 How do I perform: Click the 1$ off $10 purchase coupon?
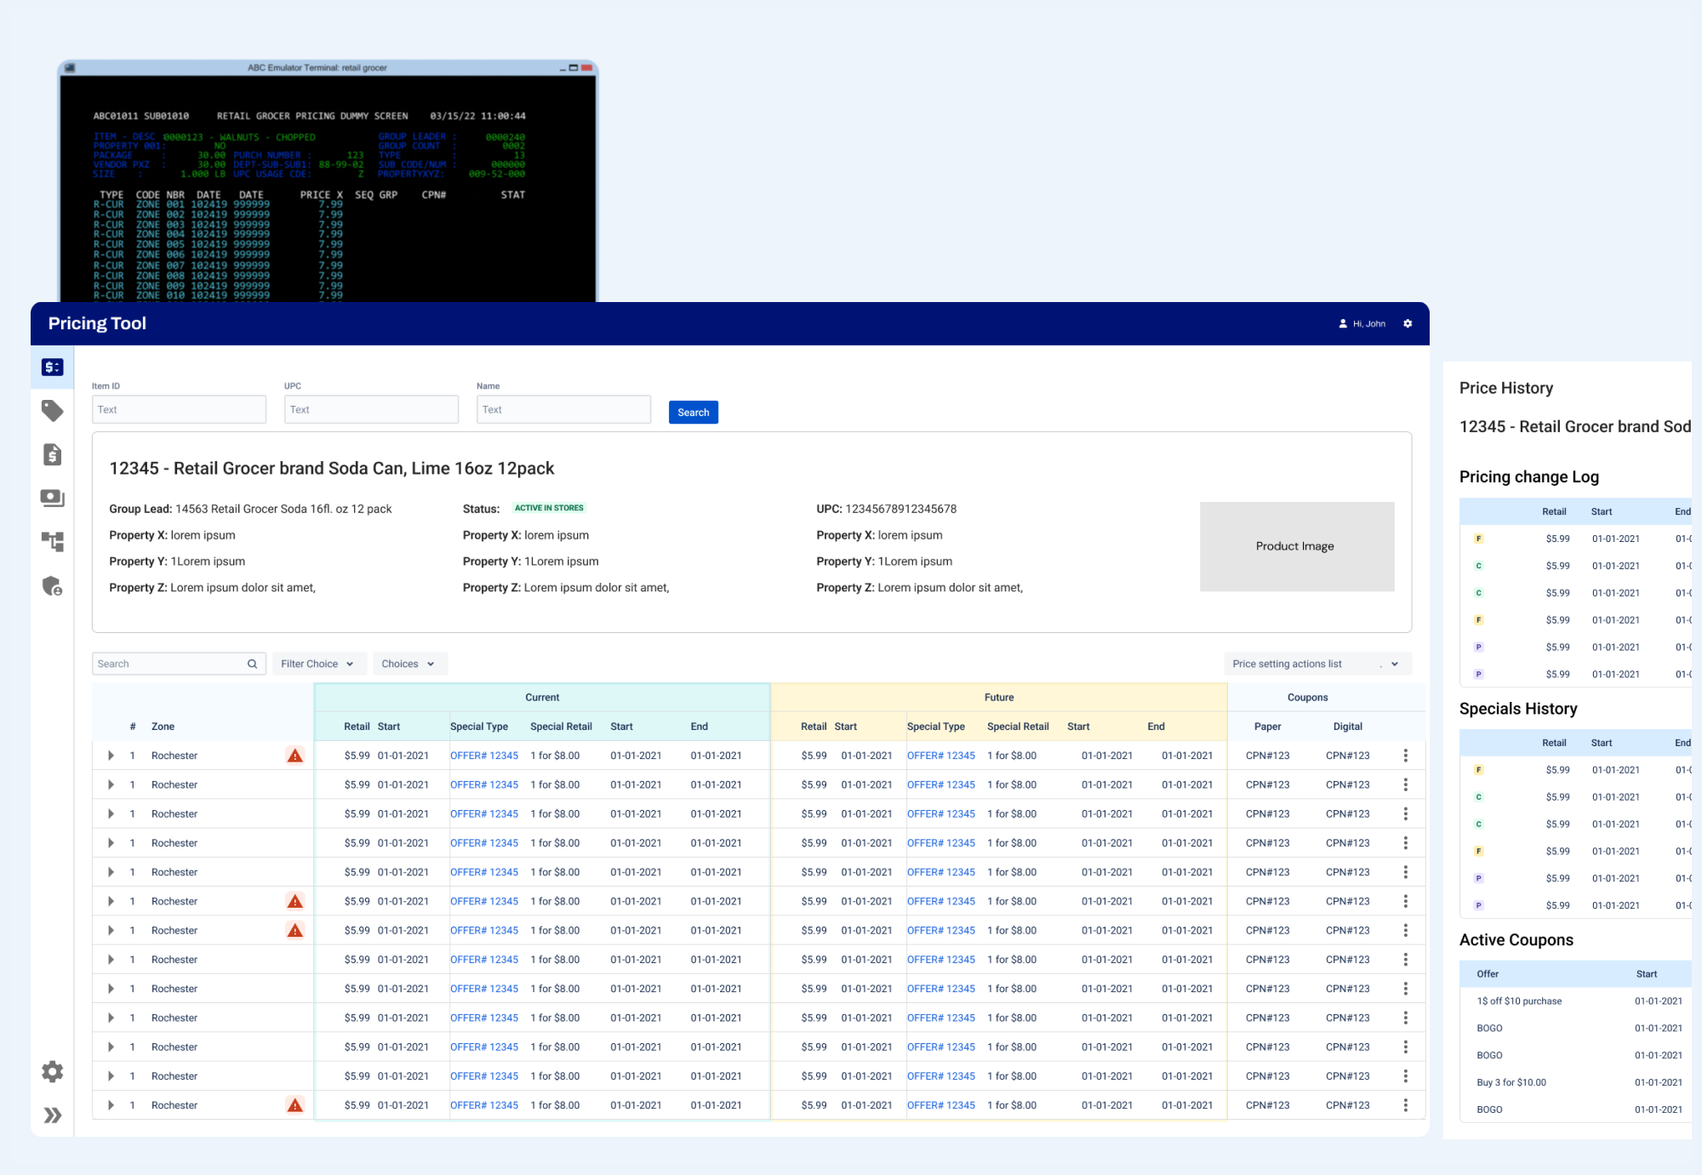click(x=1519, y=1001)
